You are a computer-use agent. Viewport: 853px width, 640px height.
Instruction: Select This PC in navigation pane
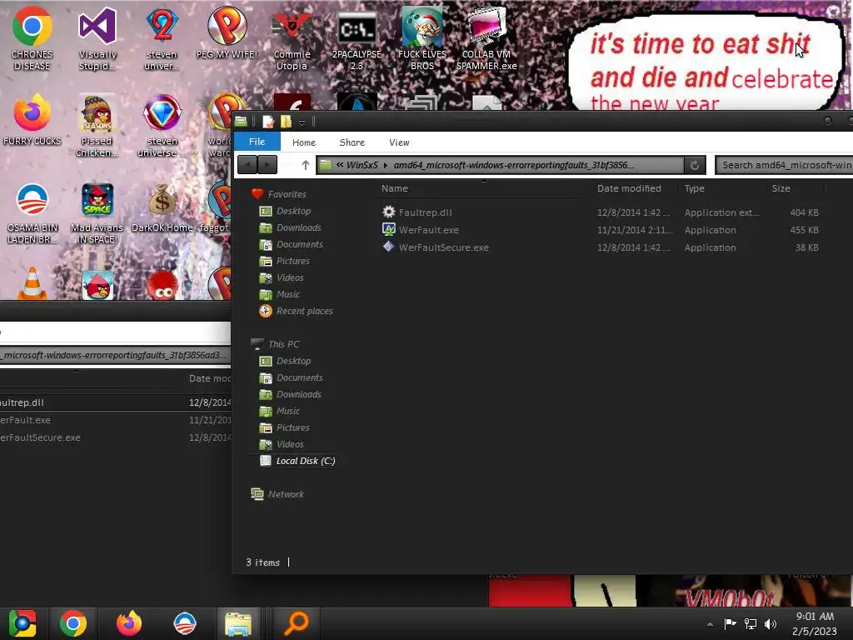pyautogui.click(x=283, y=344)
